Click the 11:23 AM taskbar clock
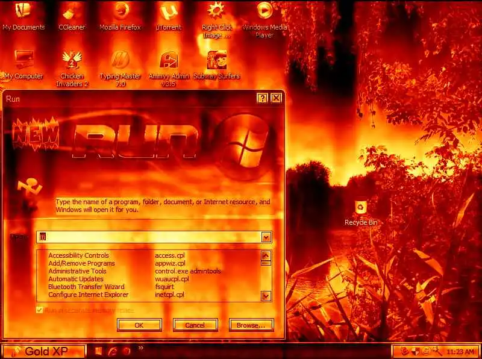 [460, 352]
